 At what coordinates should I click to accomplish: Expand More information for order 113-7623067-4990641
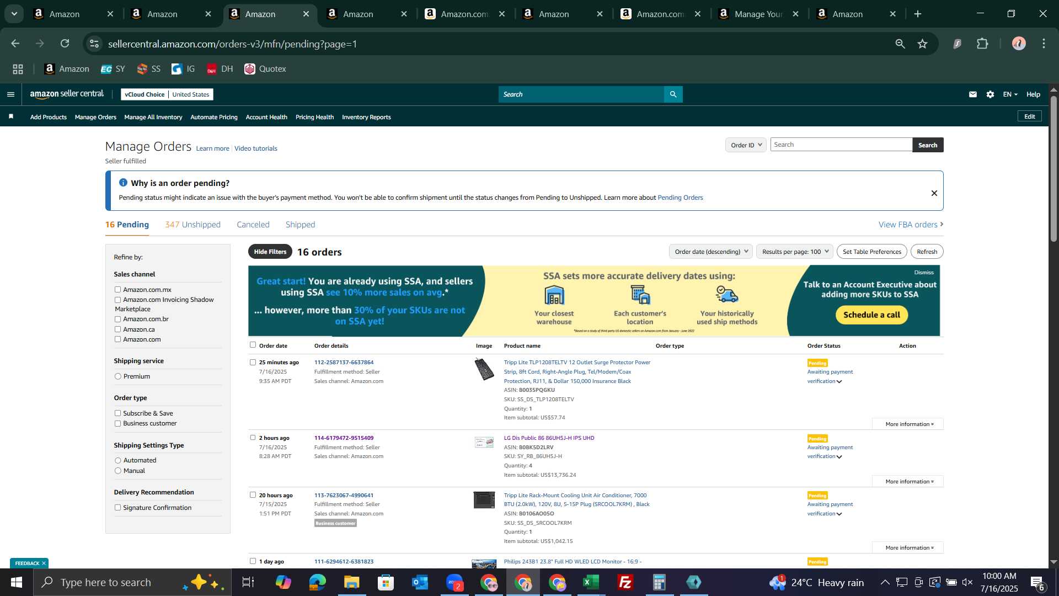pyautogui.click(x=908, y=548)
